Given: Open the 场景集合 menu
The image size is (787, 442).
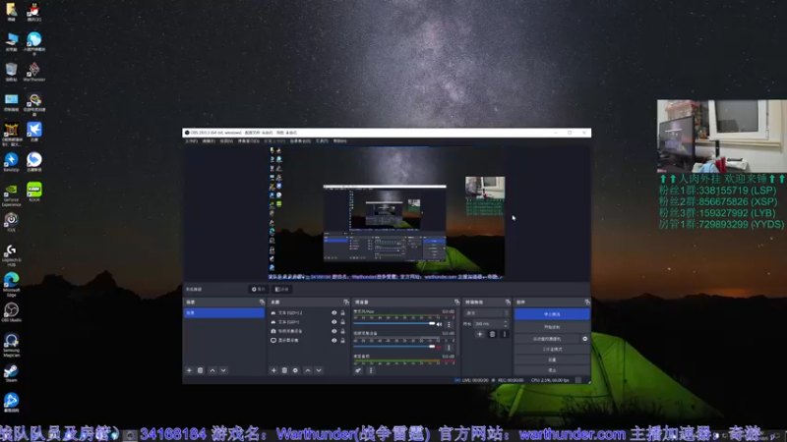Looking at the screenshot, I should 300,141.
